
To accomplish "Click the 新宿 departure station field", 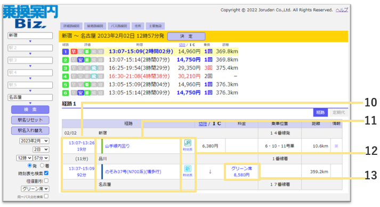I will click(x=30, y=35).
